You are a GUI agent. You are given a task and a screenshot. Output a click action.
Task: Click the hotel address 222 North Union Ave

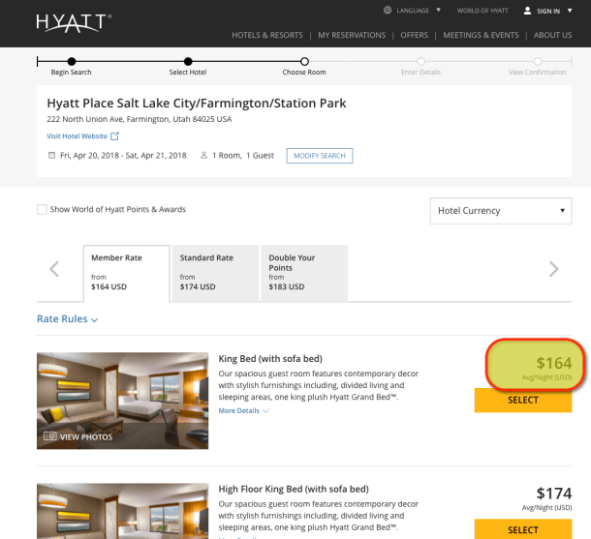(x=140, y=119)
